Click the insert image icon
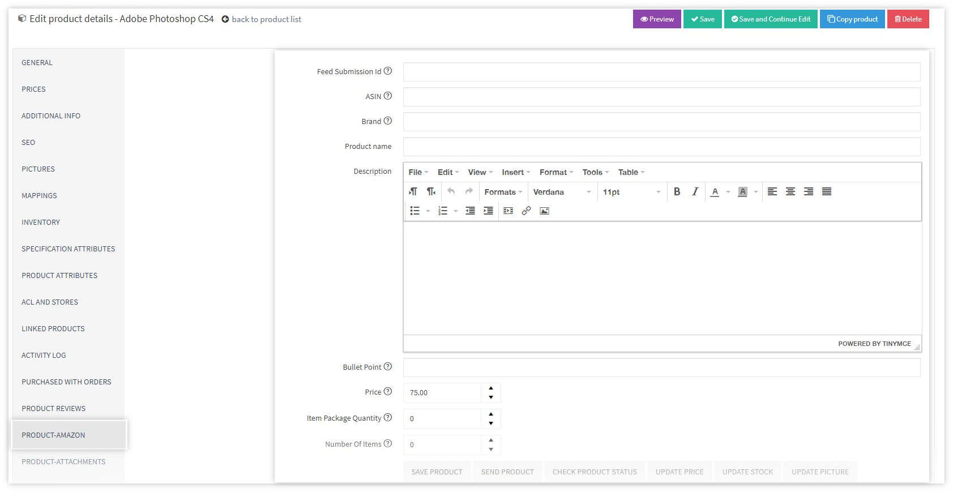 point(545,211)
